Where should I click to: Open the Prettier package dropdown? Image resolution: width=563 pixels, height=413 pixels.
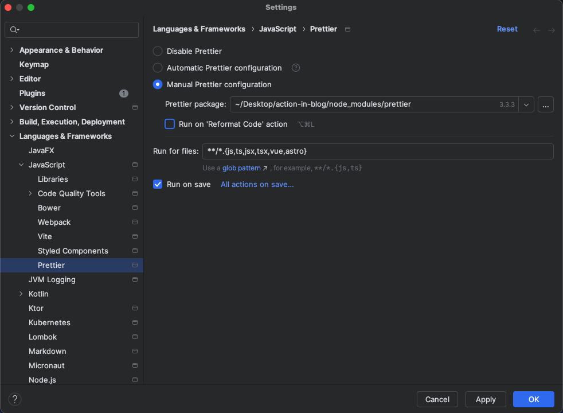click(x=526, y=104)
